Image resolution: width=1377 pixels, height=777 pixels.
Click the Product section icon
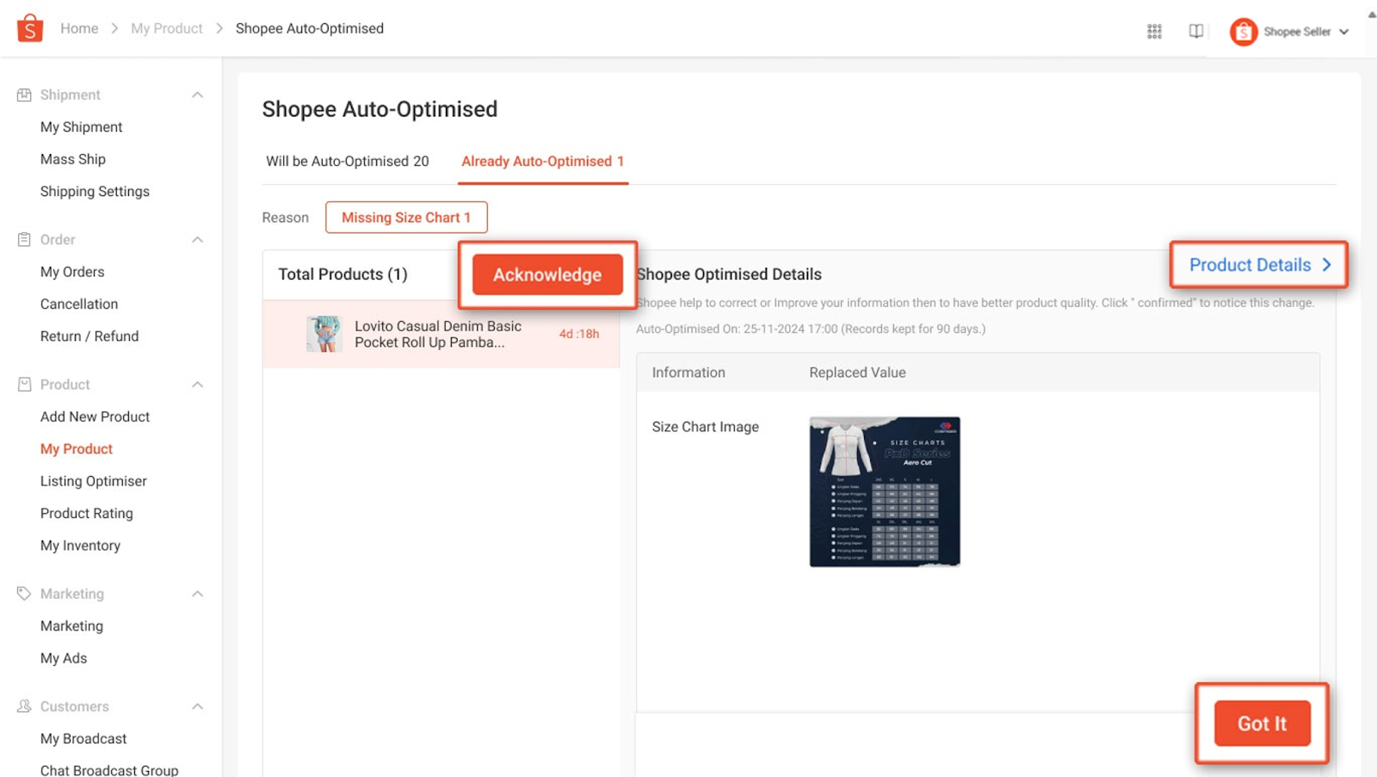click(x=24, y=385)
